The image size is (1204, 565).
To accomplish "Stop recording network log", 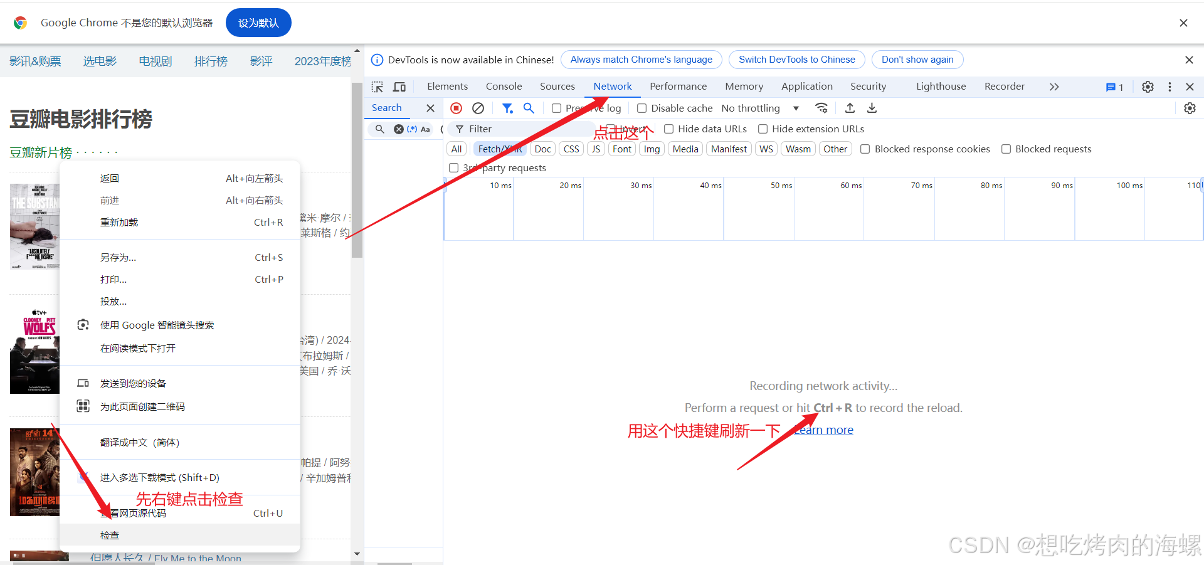I will pos(457,108).
